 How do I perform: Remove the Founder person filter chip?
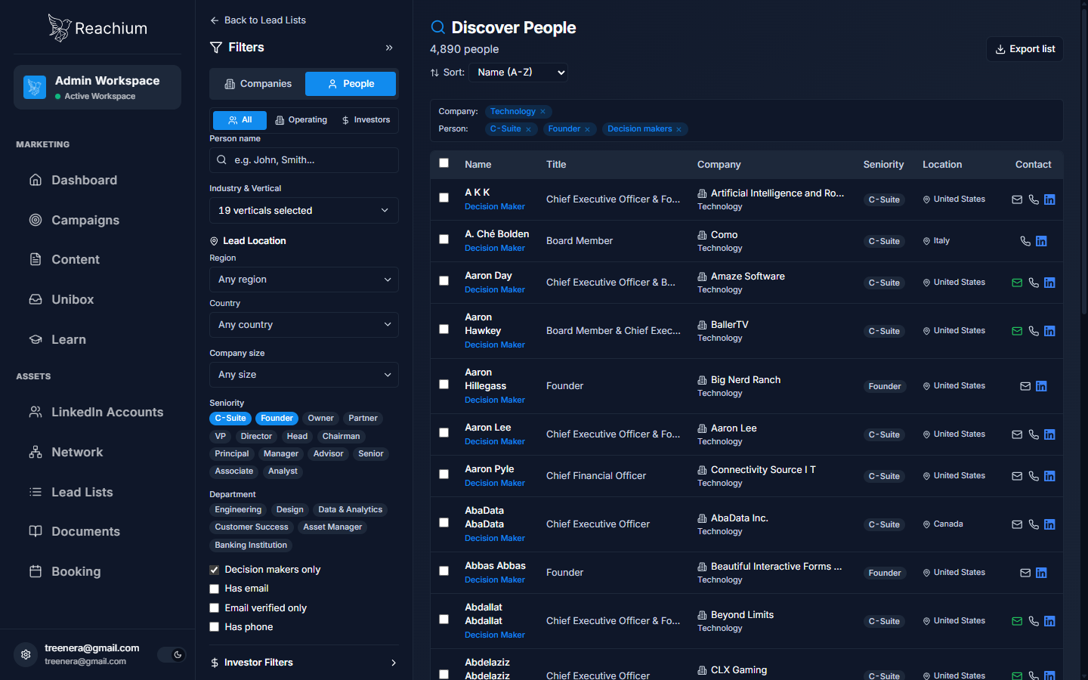pos(587,129)
